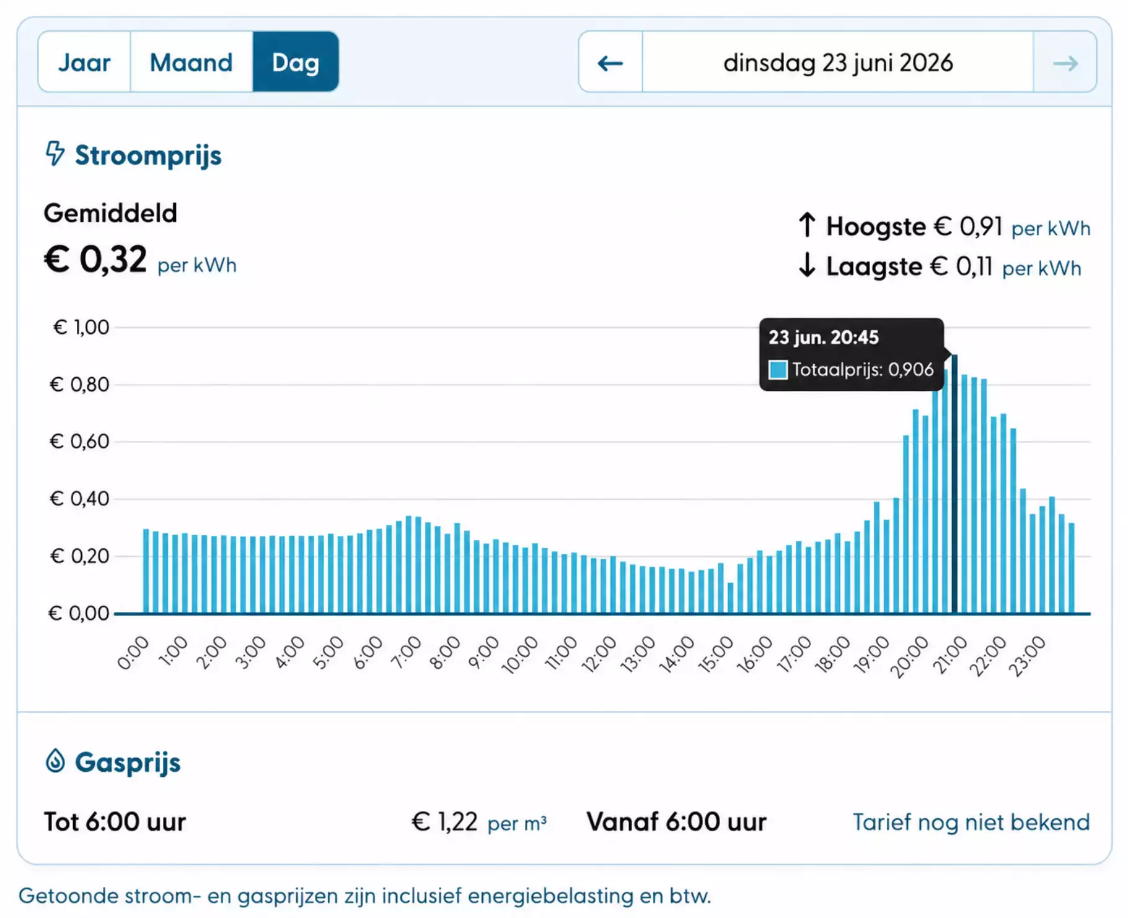Click the € 0,80 y-axis label

point(80,385)
